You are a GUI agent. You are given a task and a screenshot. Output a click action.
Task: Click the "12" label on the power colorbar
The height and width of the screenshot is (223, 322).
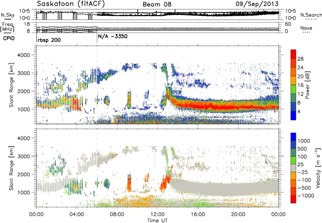300,94
